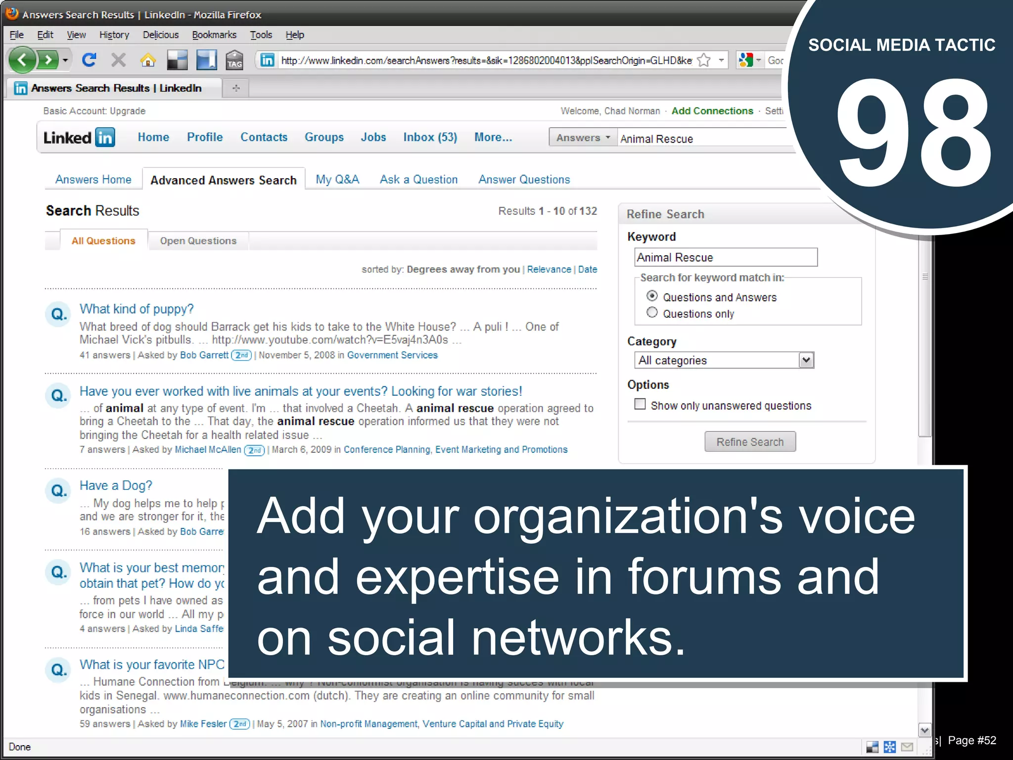1013x760 pixels.
Task: Click the Q icon beside 'What kind of puppy?'
Action: click(x=59, y=314)
